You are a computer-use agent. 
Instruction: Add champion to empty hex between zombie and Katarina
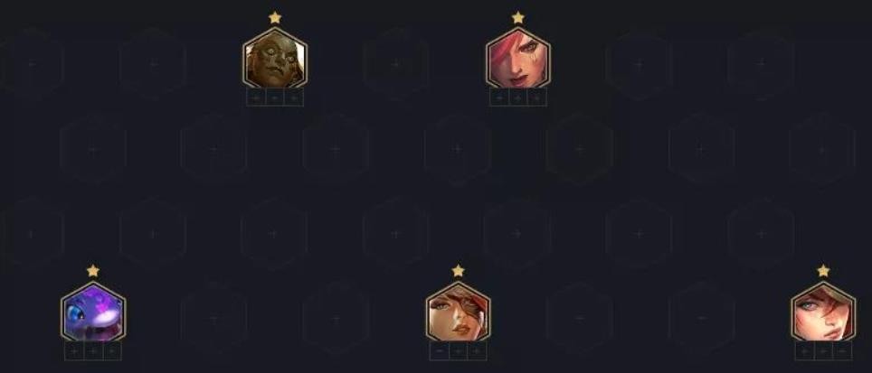coord(396,64)
